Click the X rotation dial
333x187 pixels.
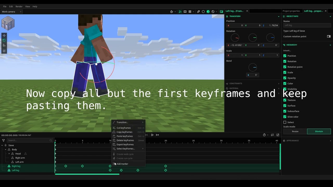(x=235, y=38)
